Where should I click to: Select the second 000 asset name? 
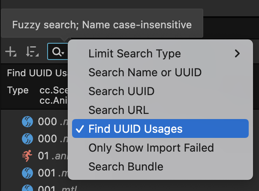tap(48, 139)
